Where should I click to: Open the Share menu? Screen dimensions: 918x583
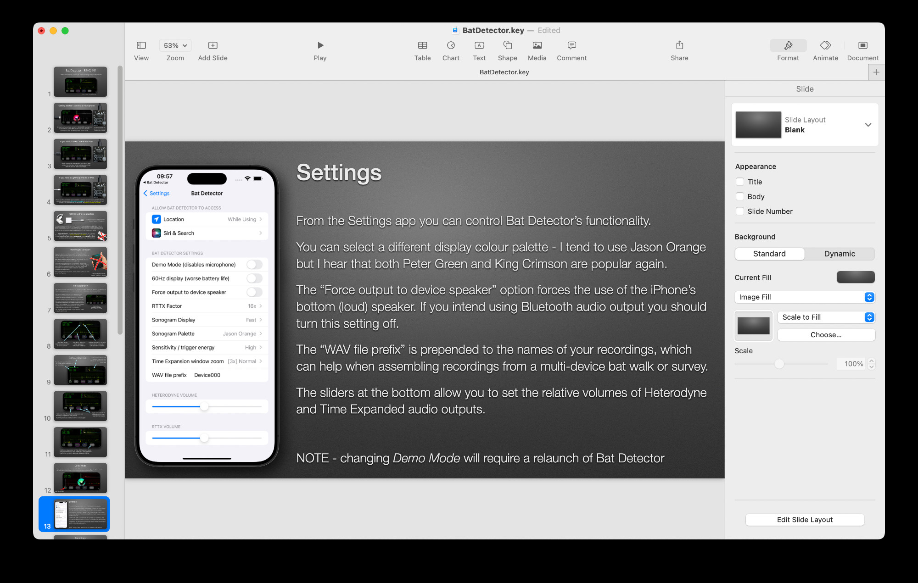679,50
